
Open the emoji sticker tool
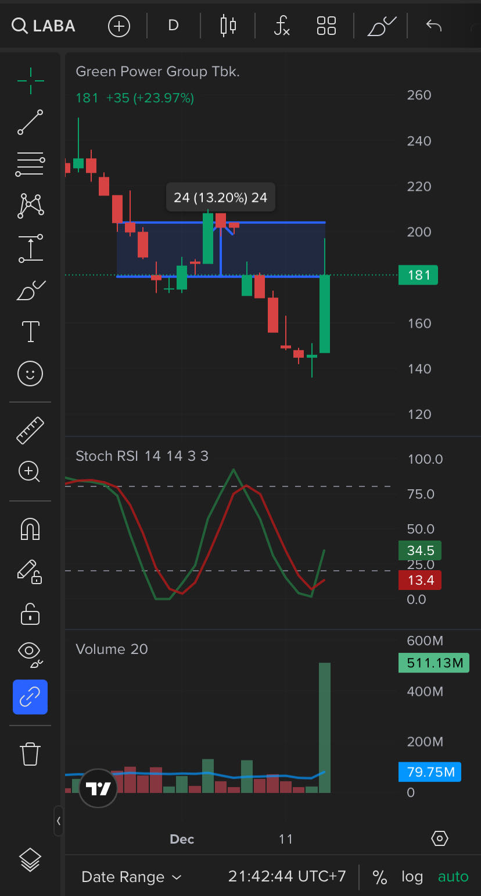click(30, 374)
